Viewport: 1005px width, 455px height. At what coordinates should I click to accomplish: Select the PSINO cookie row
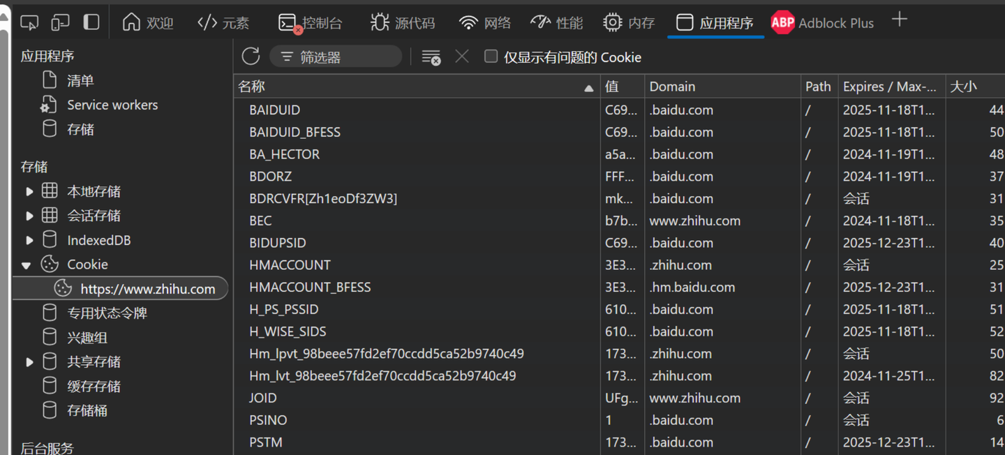point(619,420)
